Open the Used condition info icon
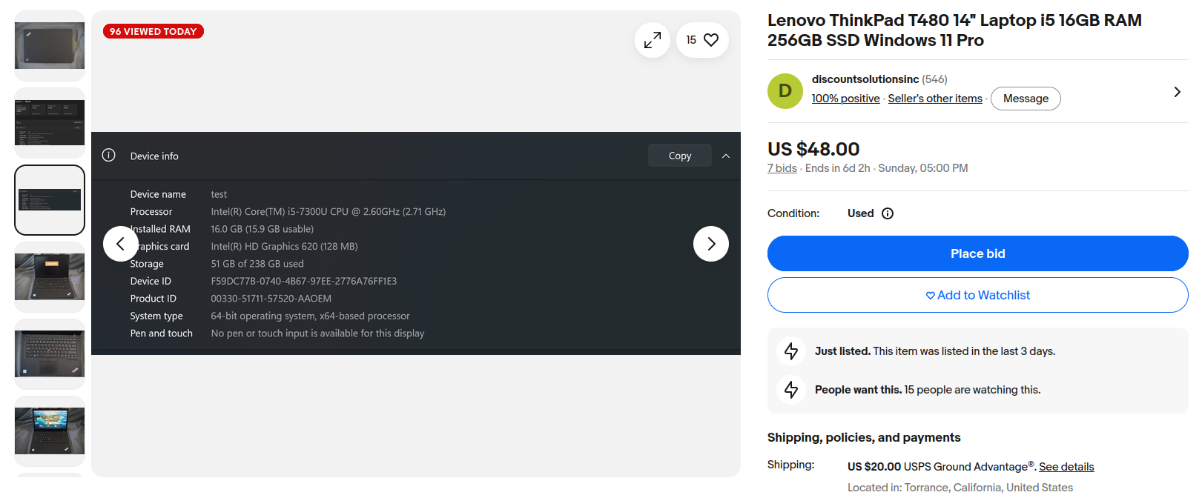 pyautogui.click(x=888, y=213)
